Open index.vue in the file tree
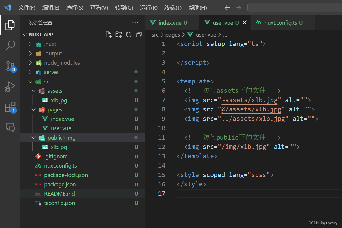 62,119
